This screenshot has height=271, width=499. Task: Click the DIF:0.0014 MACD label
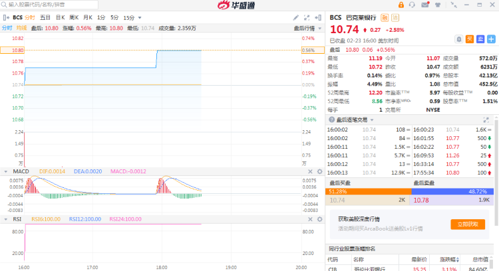pos(52,171)
